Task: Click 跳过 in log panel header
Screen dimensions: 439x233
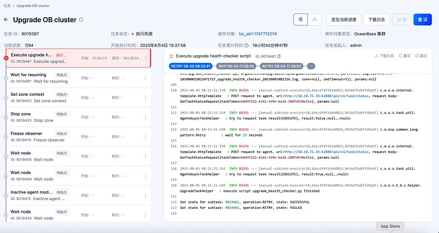Action: pyautogui.click(x=421, y=56)
